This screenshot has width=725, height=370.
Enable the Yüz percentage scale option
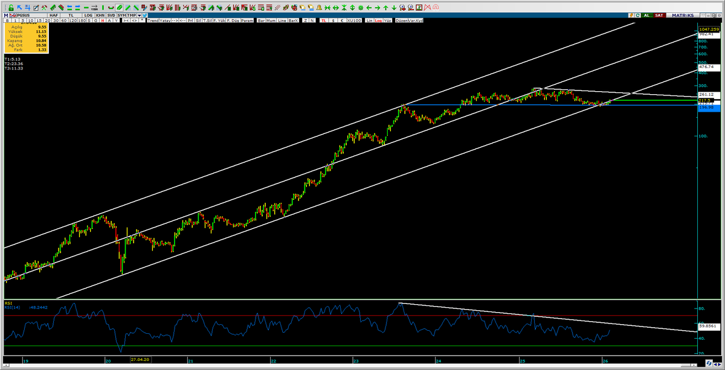tap(387, 21)
